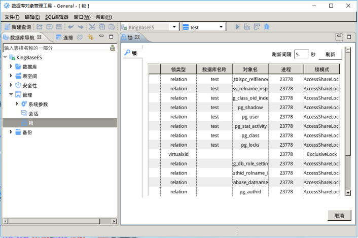
Task: Click the scissors cut icon
Action: pyautogui.click(x=92, y=27)
